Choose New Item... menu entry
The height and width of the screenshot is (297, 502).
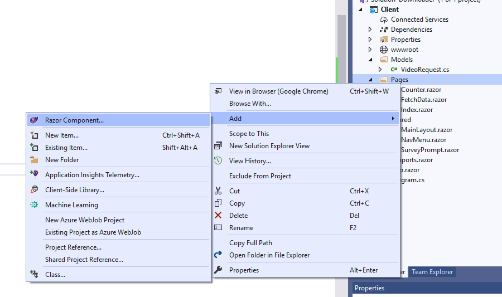pos(118,135)
